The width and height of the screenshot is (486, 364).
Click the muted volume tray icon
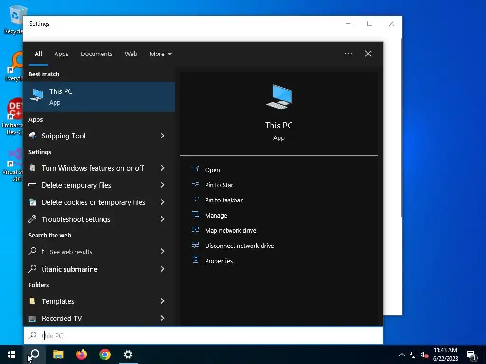click(x=424, y=355)
